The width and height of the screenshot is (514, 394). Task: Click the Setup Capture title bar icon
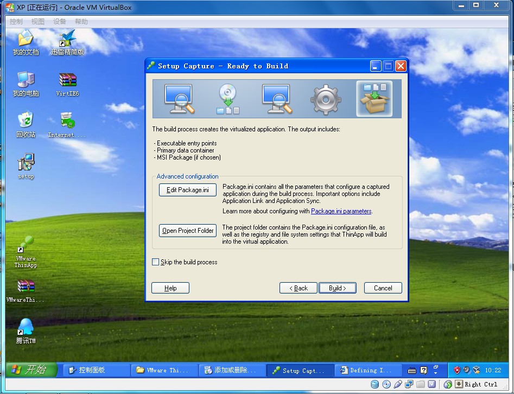(x=151, y=66)
